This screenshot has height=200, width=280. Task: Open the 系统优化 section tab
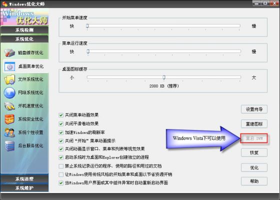(24, 39)
